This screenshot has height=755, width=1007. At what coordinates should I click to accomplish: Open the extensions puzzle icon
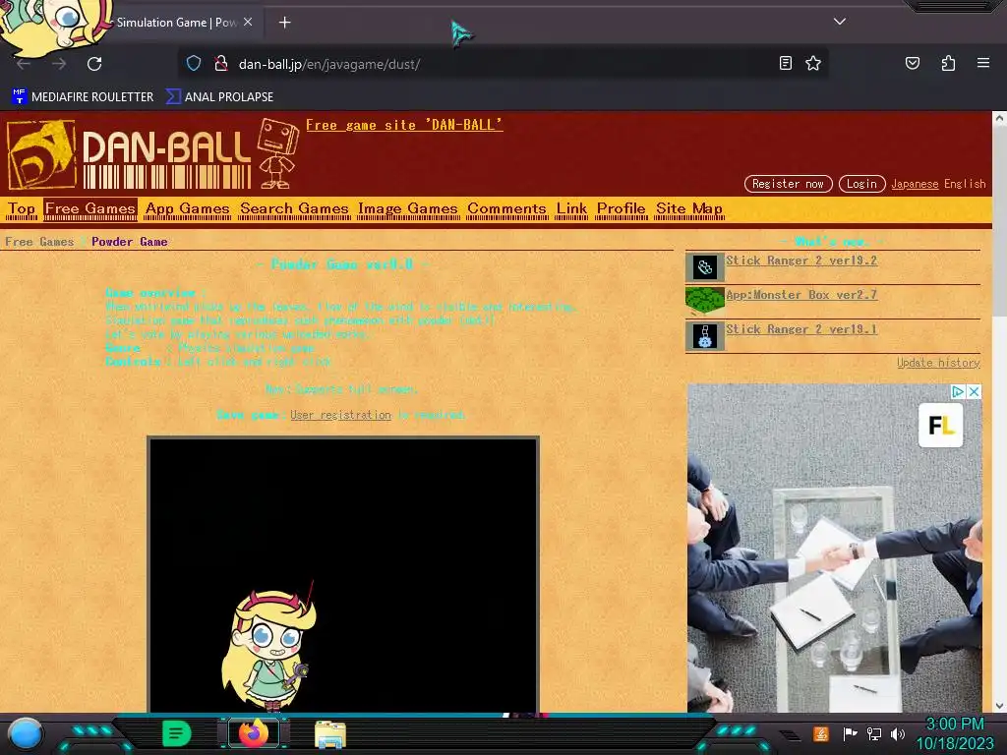click(x=948, y=63)
